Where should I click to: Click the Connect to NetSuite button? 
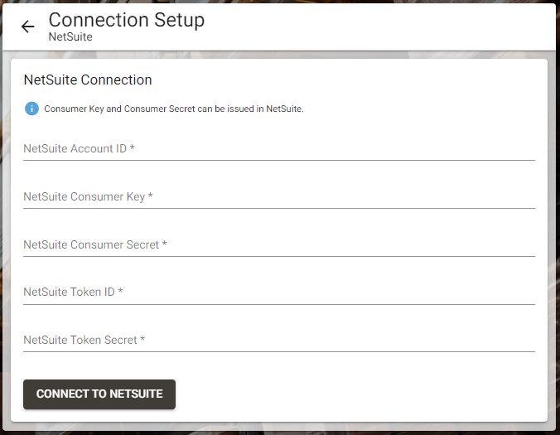coord(99,394)
